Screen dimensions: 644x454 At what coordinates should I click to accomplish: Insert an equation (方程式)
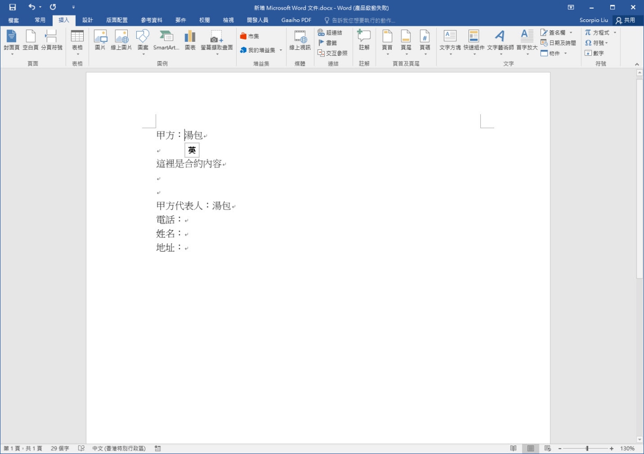pos(601,33)
